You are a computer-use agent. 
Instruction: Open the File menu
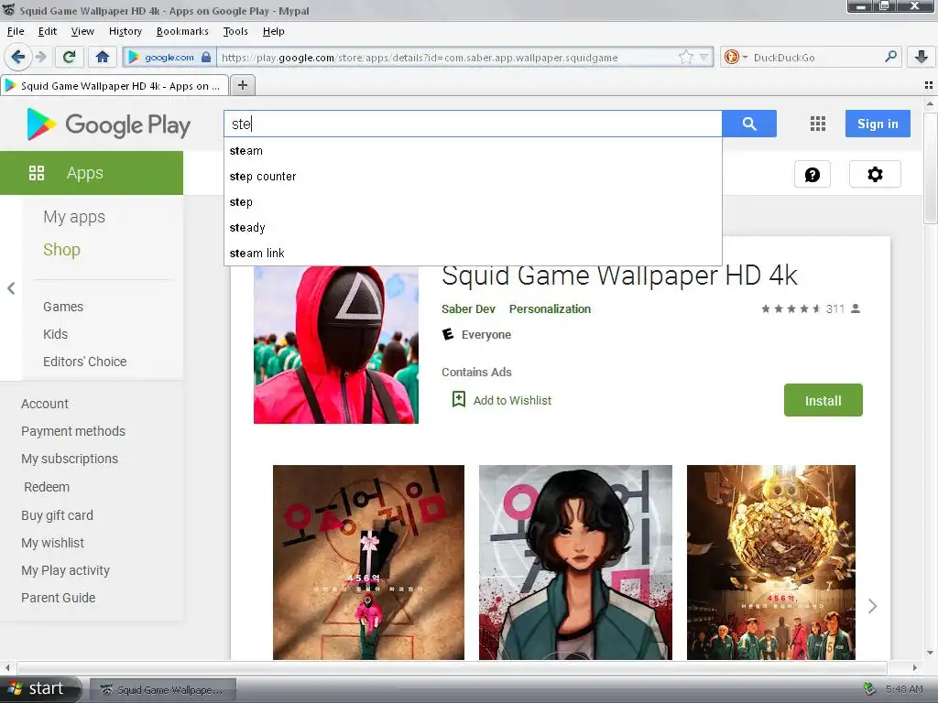[16, 31]
